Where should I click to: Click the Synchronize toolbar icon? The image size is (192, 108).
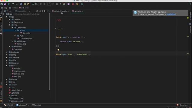9,4
